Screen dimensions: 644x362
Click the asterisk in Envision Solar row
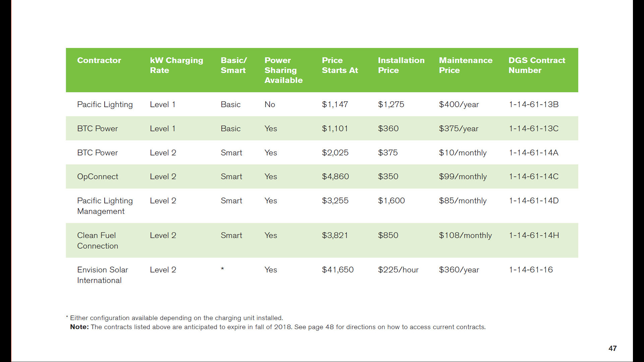pos(222,269)
